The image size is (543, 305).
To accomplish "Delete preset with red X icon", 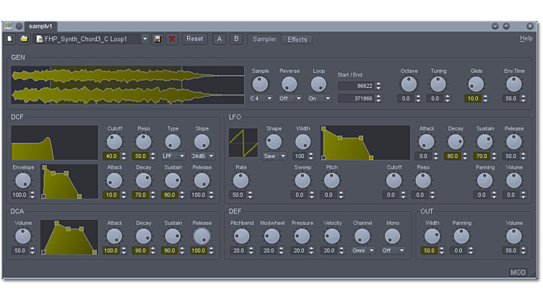I will (172, 39).
